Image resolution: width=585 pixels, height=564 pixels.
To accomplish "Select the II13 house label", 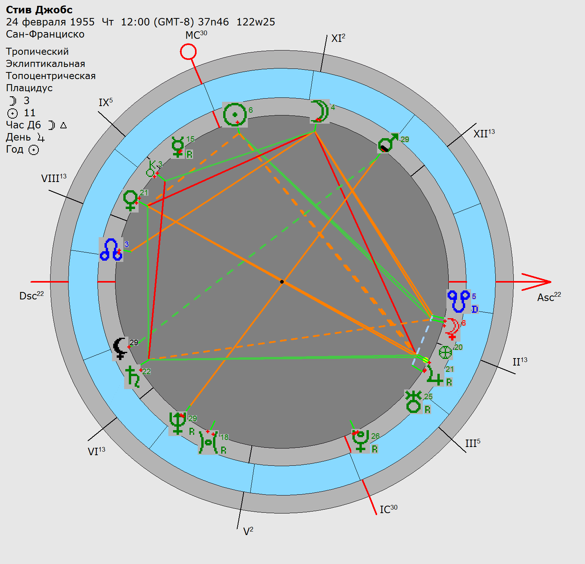I will 520,362.
